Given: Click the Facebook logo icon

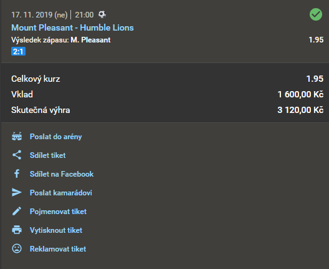Looking at the screenshot, I should [17, 174].
